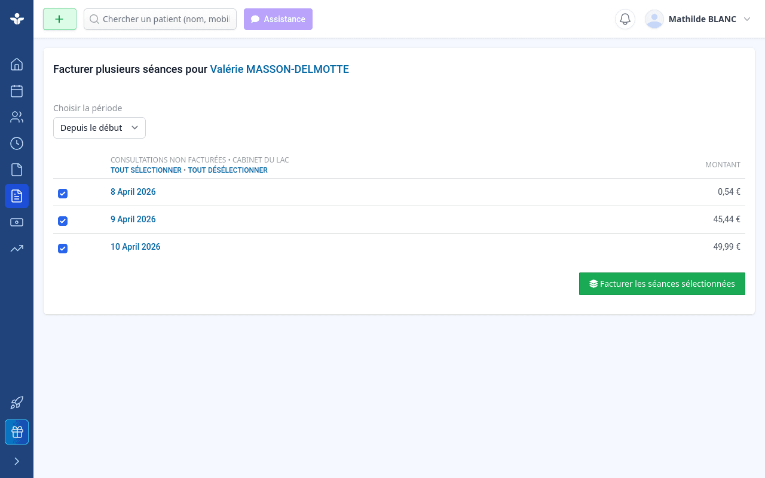The image size is (765, 478).
Task: Click 'Facturer les séances sélectionnées' button
Action: [x=662, y=284]
